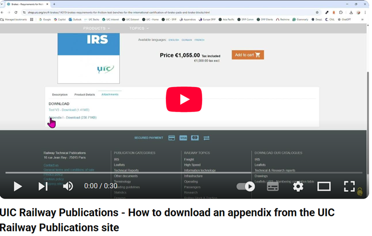Enter fullscreen mode
This screenshot has width=372, height=236.
click(x=349, y=186)
